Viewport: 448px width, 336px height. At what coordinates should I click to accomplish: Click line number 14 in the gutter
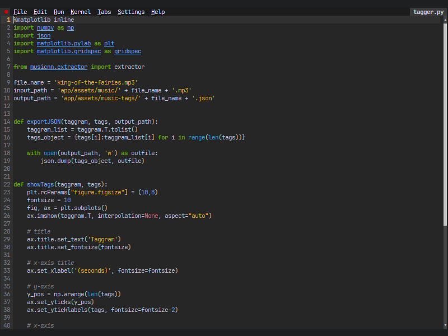[7, 122]
